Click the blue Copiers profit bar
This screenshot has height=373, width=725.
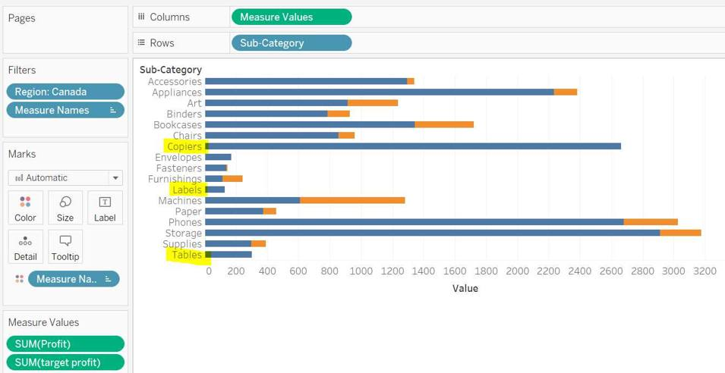pos(414,146)
